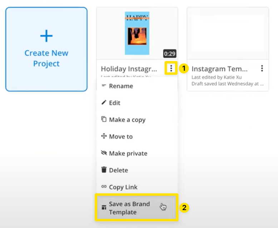This screenshot has height=228, width=278.
Task: Open the three-dot menu for Holiday Instagram project
Action: point(172,68)
